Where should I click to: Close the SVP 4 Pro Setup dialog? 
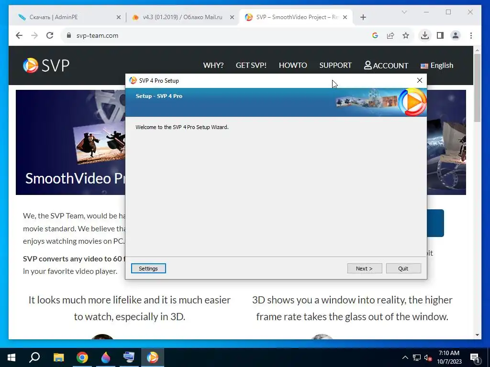419,80
